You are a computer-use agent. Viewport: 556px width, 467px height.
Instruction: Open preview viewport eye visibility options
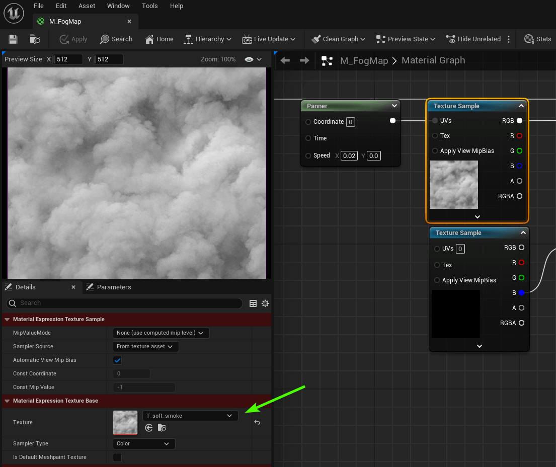point(253,59)
